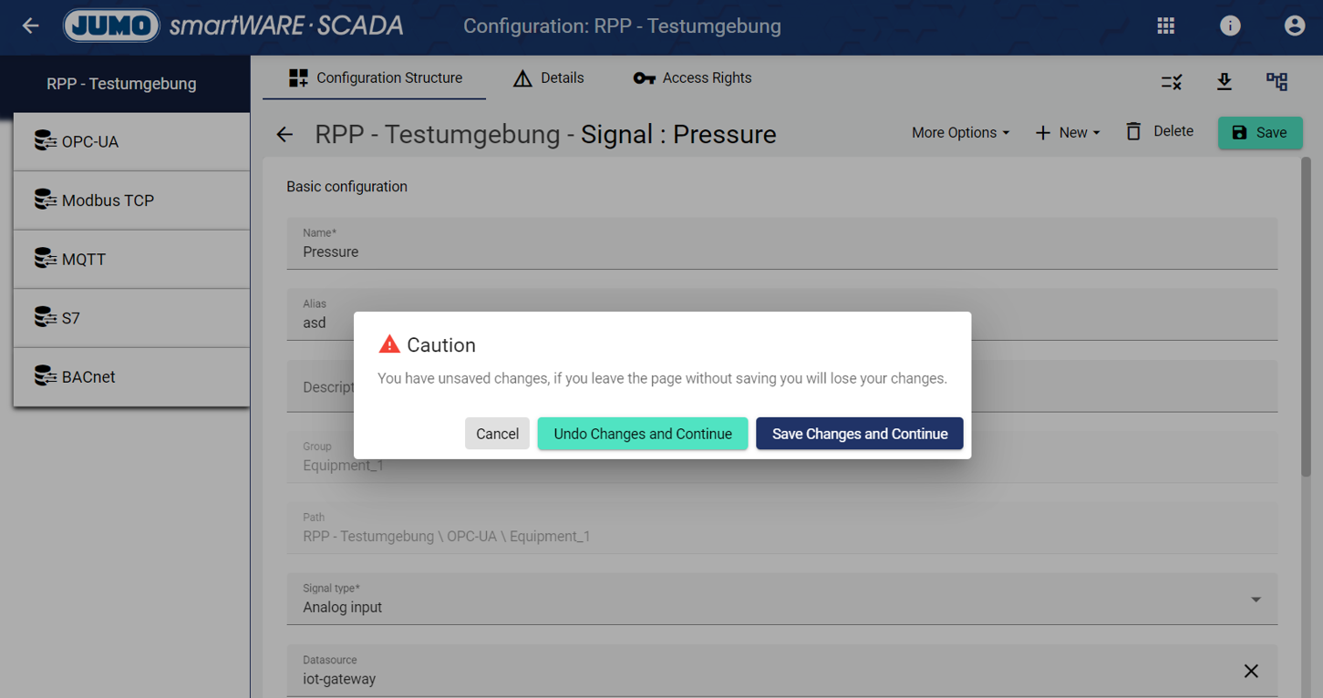
Task: Click the filter list clear icon
Action: 1172,82
